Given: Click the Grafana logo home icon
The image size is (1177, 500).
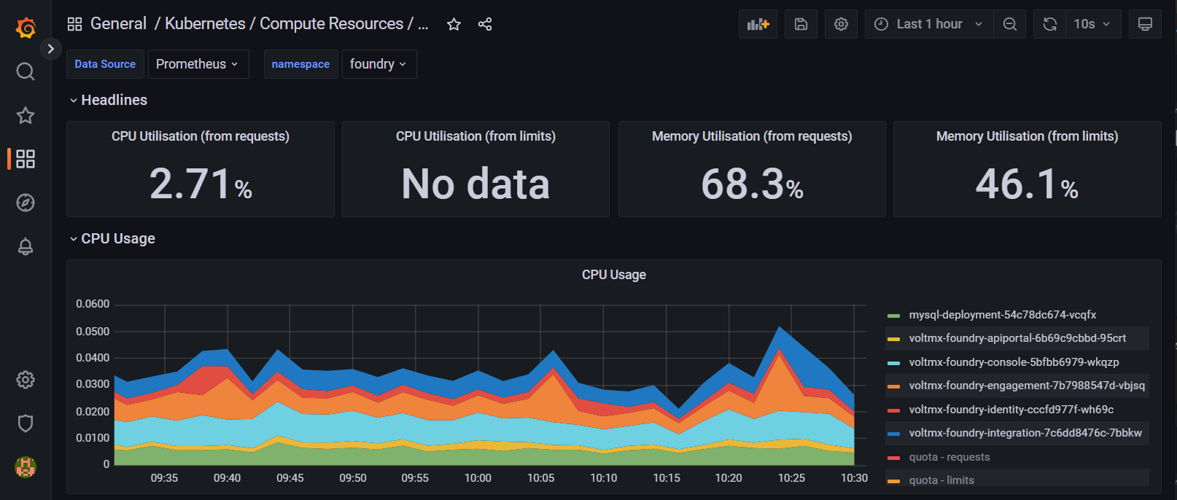Looking at the screenshot, I should (x=26, y=28).
